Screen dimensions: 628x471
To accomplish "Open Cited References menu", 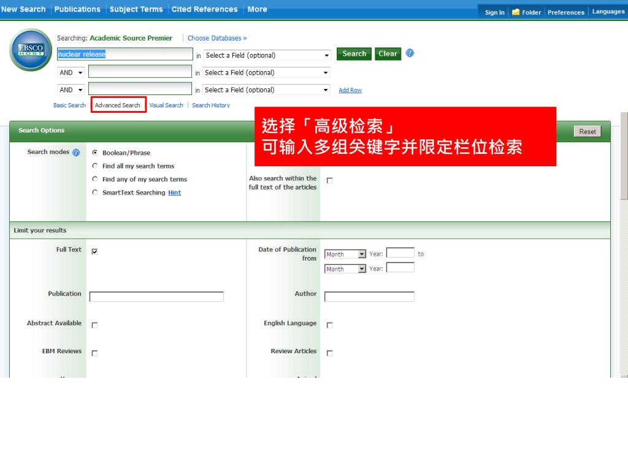I will tap(205, 9).
